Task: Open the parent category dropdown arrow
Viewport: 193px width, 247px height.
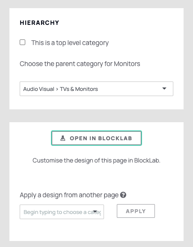Action: pyautogui.click(x=164, y=88)
